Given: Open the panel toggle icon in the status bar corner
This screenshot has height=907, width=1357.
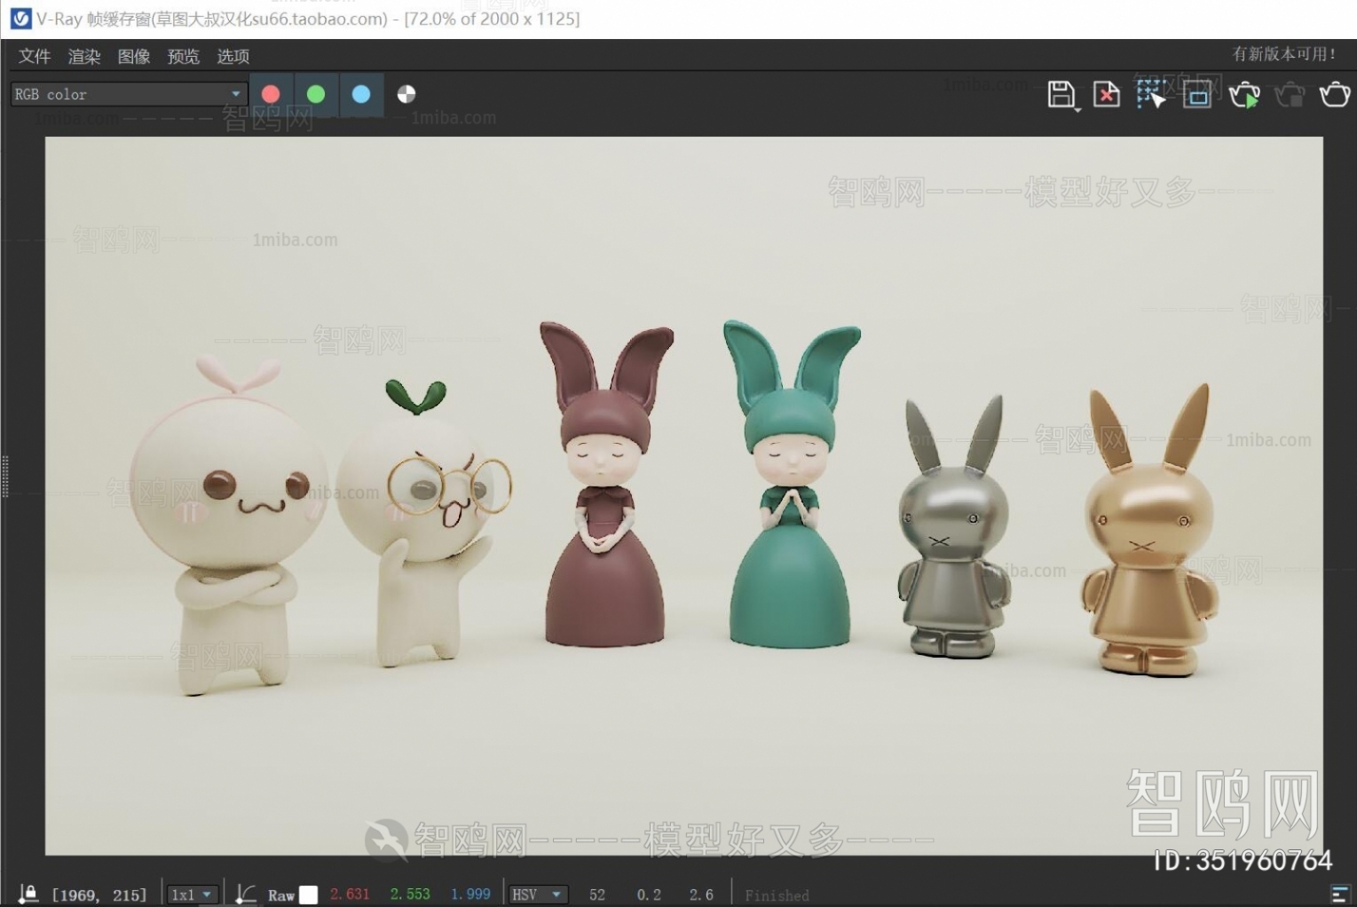Looking at the screenshot, I should [x=1339, y=895].
